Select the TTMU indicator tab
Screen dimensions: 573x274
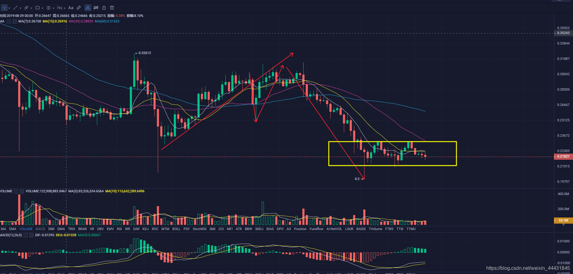411,229
